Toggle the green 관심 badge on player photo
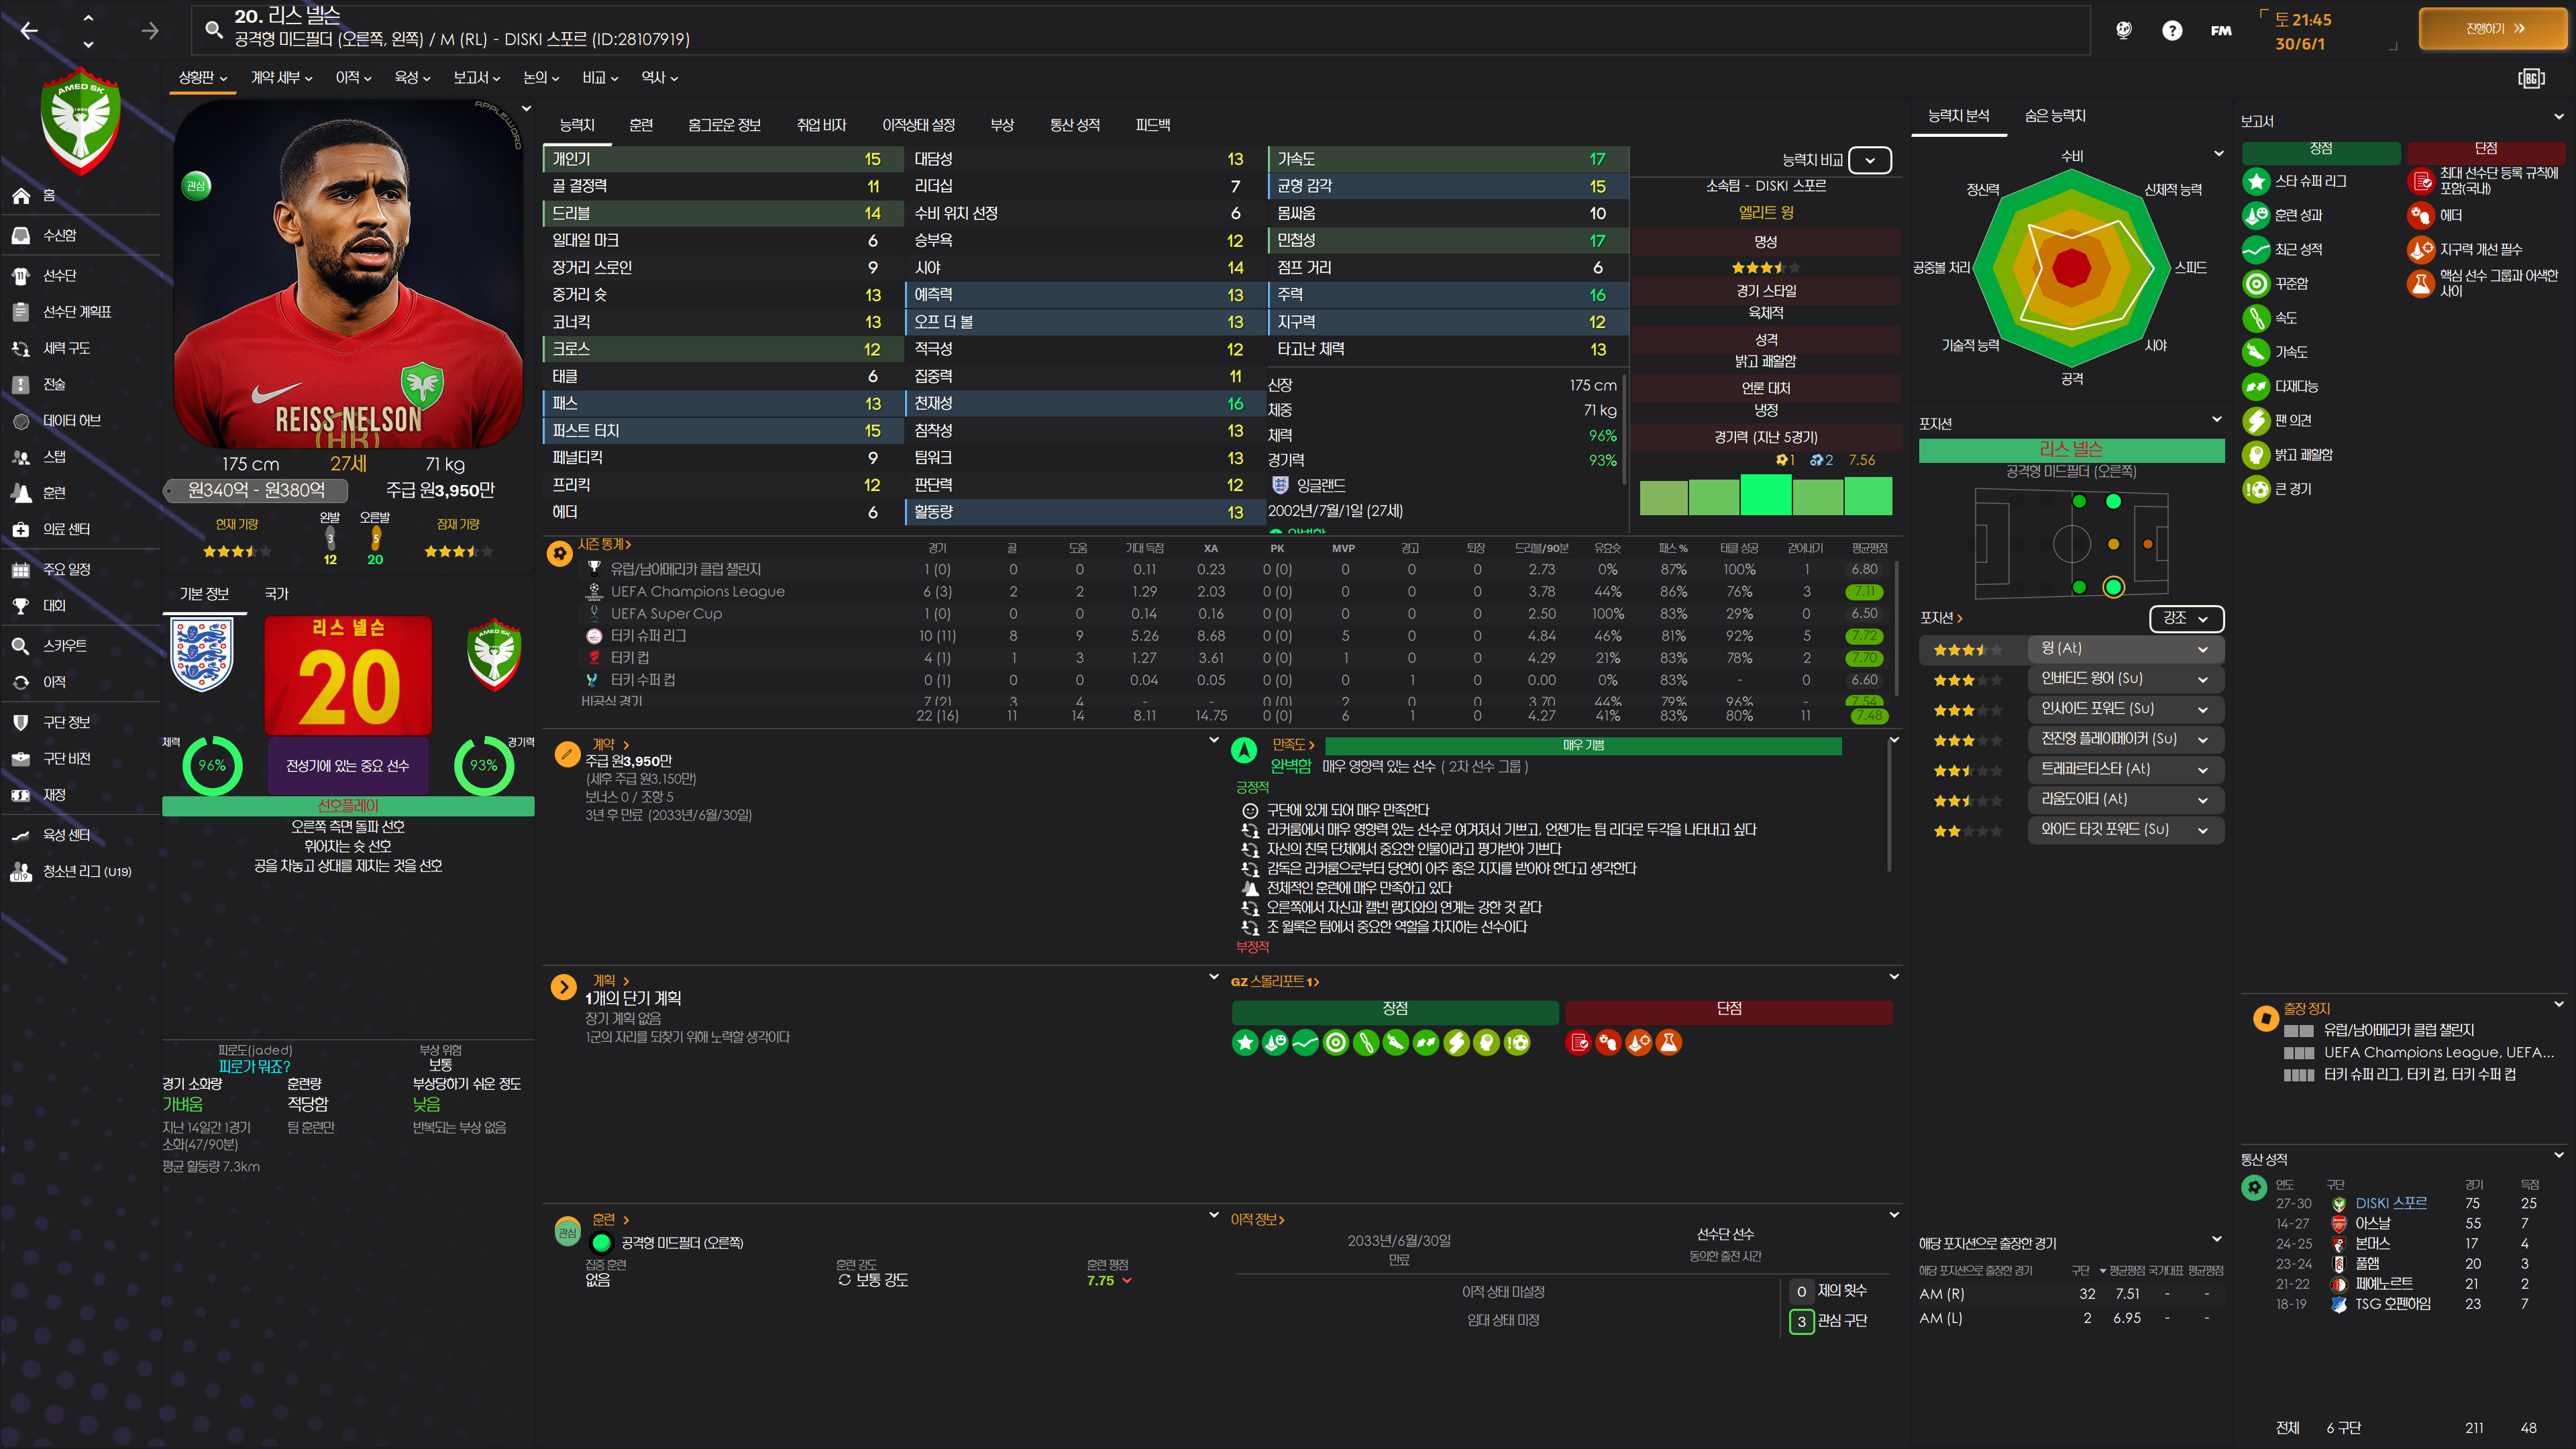2576x1449 pixels. [x=196, y=186]
